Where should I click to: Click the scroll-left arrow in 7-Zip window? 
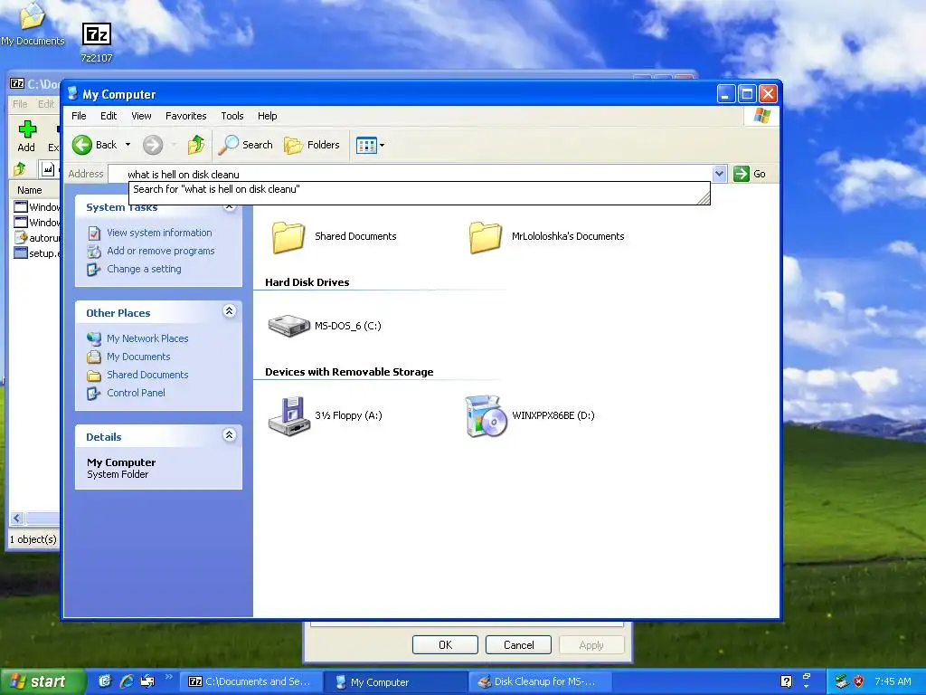pyautogui.click(x=17, y=519)
